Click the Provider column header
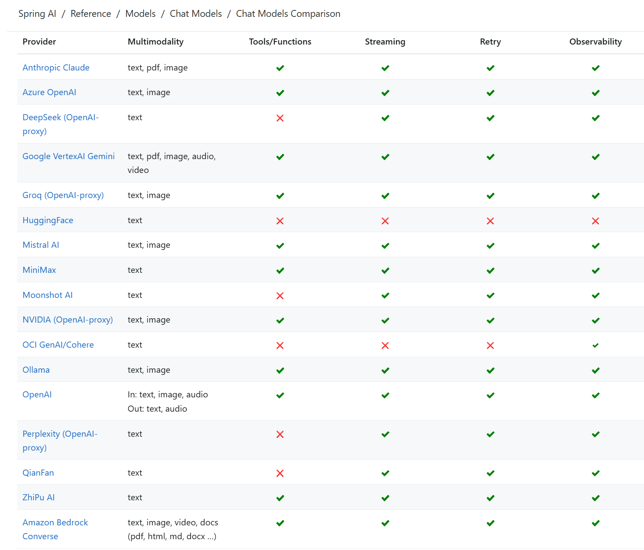Screen dimensions: 644x550 [x=39, y=42]
